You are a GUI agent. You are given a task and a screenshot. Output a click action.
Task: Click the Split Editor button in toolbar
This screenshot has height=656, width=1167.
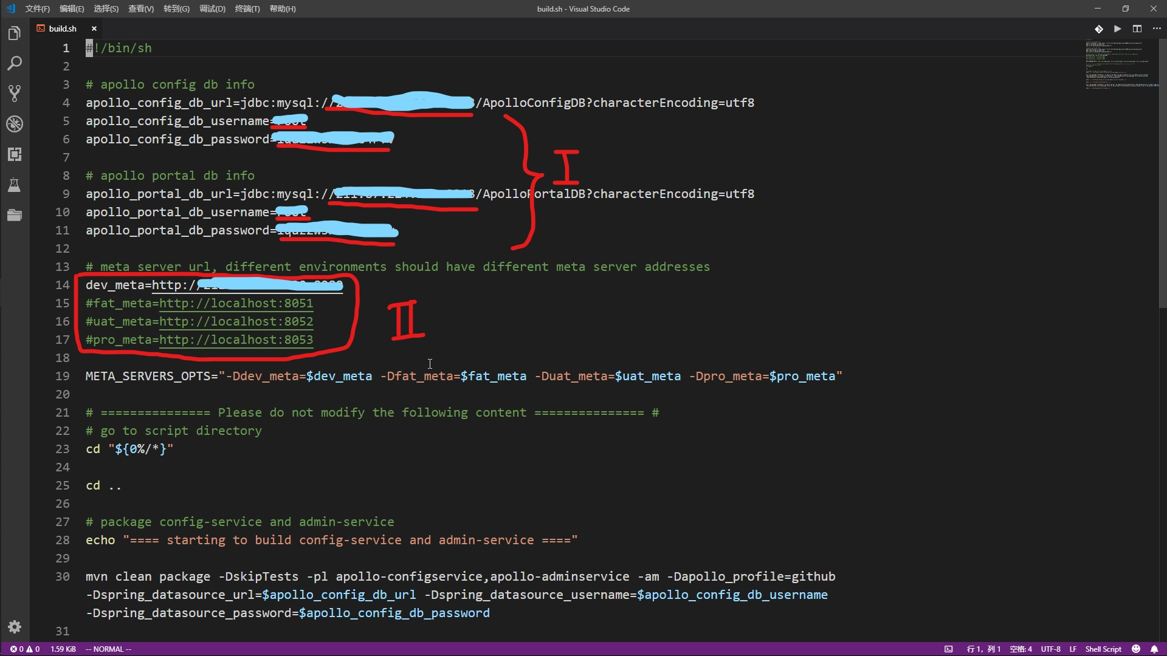1137,28
